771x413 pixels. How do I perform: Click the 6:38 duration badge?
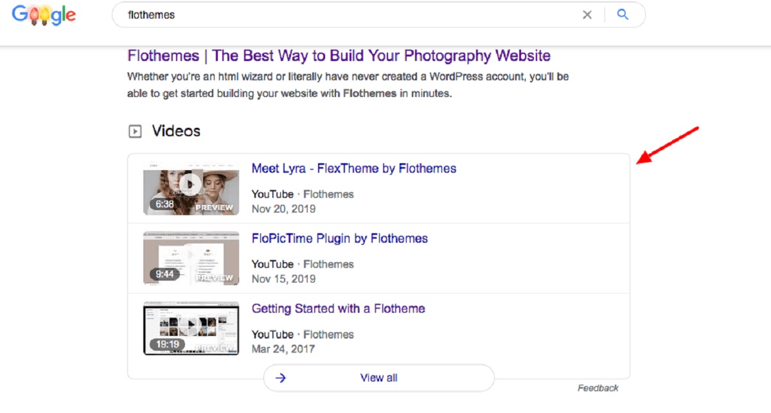click(x=164, y=204)
